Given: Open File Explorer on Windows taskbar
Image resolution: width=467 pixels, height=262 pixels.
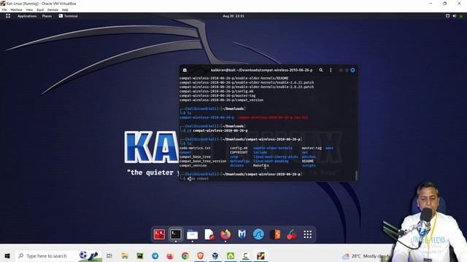Looking at the screenshot, I should pyautogui.click(x=125, y=255).
